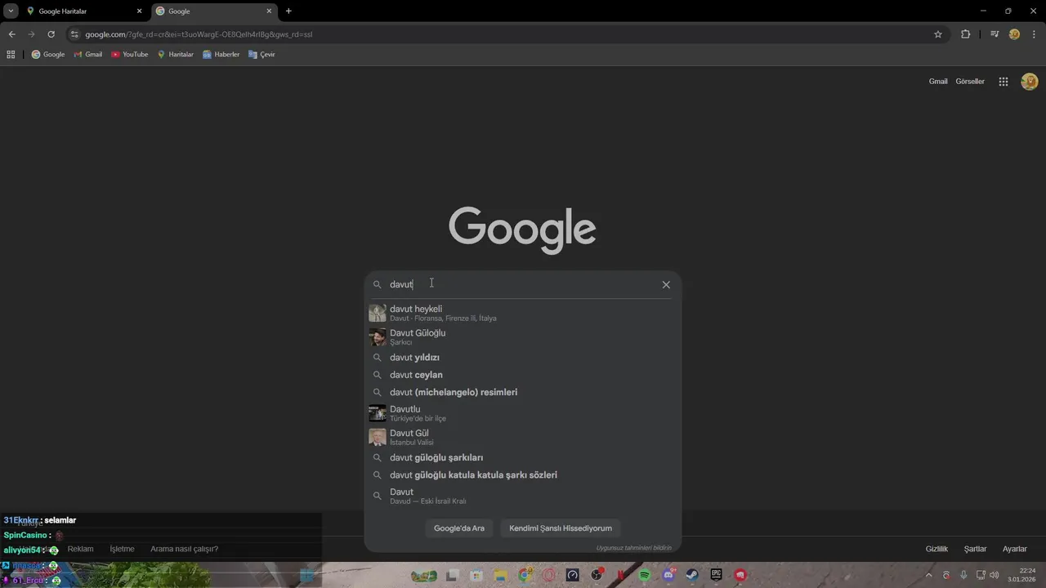Viewport: 1046px width, 588px height.
Task: Clear the search box with the X
Action: click(x=666, y=284)
